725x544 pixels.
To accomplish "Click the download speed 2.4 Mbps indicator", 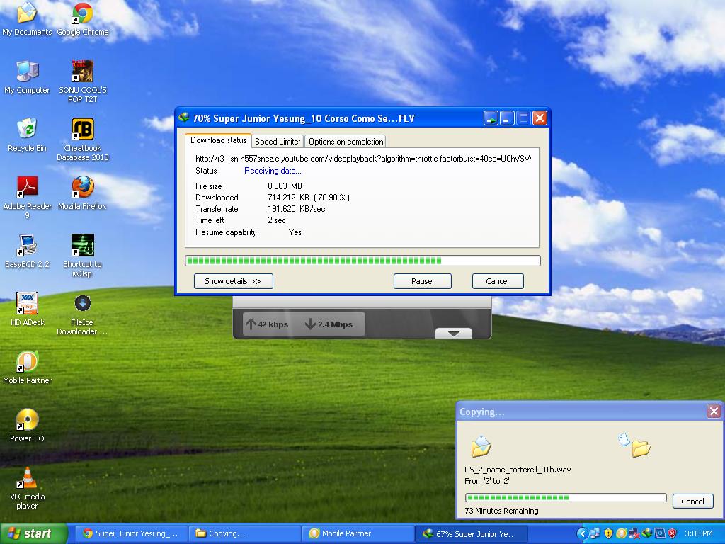I will tap(329, 324).
